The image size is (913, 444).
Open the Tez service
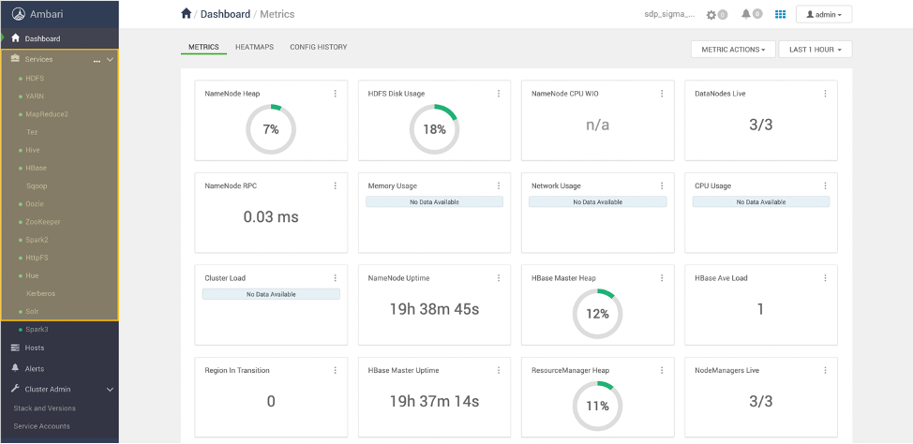32,132
